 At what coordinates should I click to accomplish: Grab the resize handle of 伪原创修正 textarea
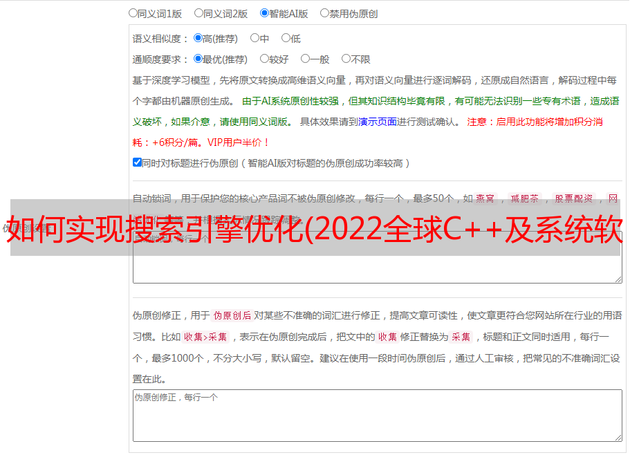[618, 438]
